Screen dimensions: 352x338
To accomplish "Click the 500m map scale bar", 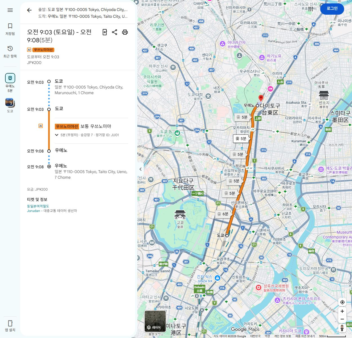I will [333, 336].
